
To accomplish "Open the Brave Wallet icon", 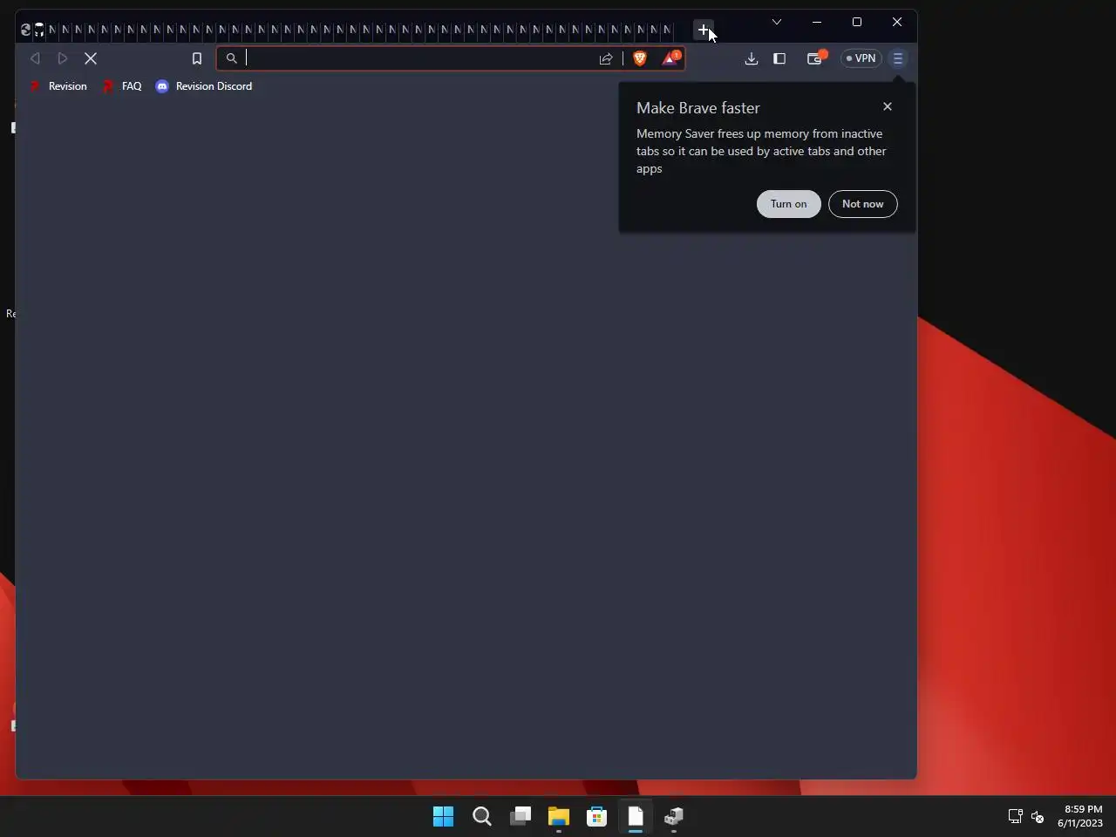I will tap(815, 58).
